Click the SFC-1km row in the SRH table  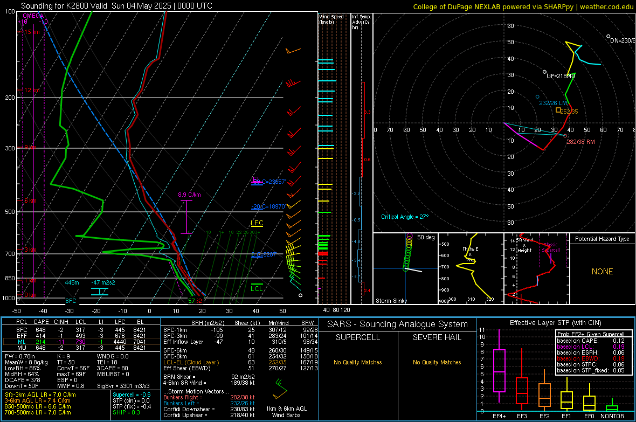tap(240, 330)
